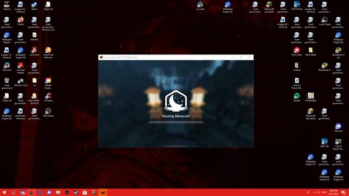Open the Adobe Creative Cloud shortcut
Image resolution: width=349 pixels, height=196 pixels.
tap(48, 83)
